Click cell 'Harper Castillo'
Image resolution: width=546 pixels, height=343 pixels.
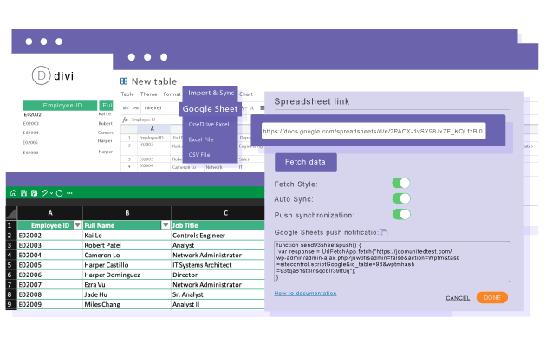point(127,265)
